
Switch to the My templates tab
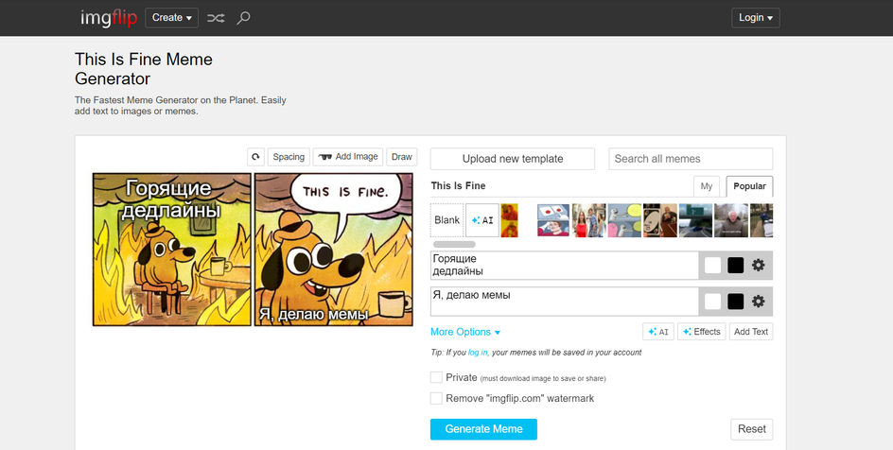pos(707,186)
